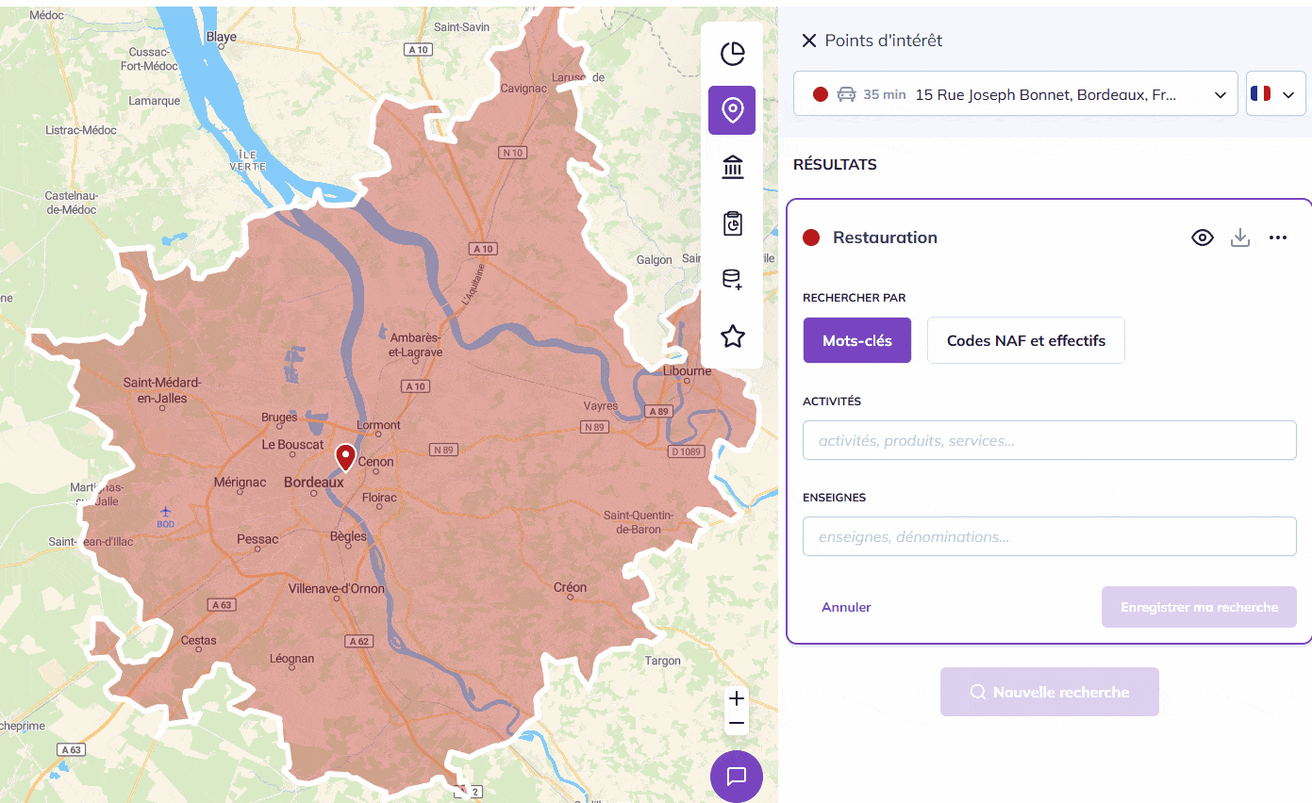The width and height of the screenshot is (1312, 803).
Task: Zoom in on the map
Action: [x=737, y=698]
